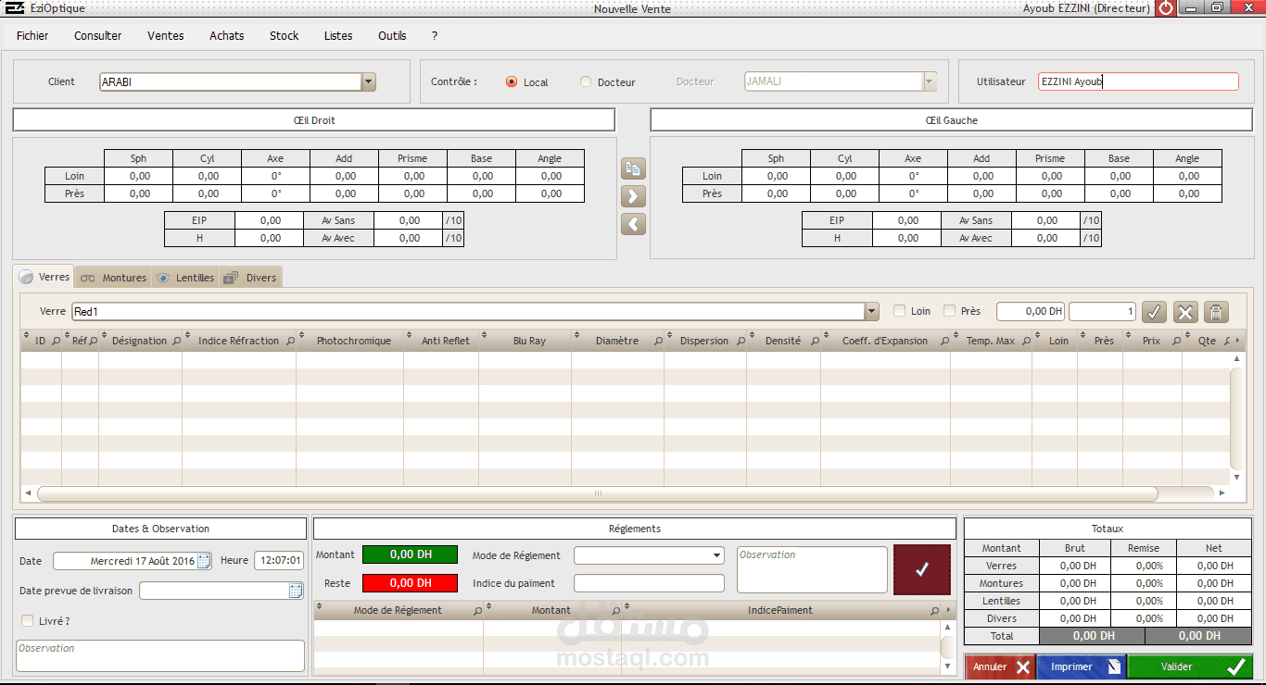Switch to the Lentilles tab

click(x=185, y=278)
